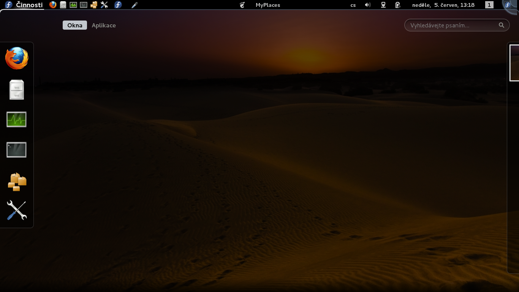Click the magnifier icon in the search box
Viewport: 519px width, 292px height.
pyautogui.click(x=502, y=25)
